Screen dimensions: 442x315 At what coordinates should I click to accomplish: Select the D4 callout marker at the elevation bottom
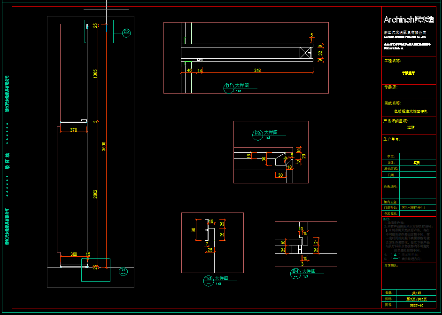pos(123,270)
